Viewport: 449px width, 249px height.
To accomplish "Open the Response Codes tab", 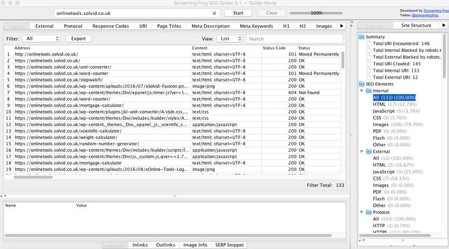I will pyautogui.click(x=110, y=26).
